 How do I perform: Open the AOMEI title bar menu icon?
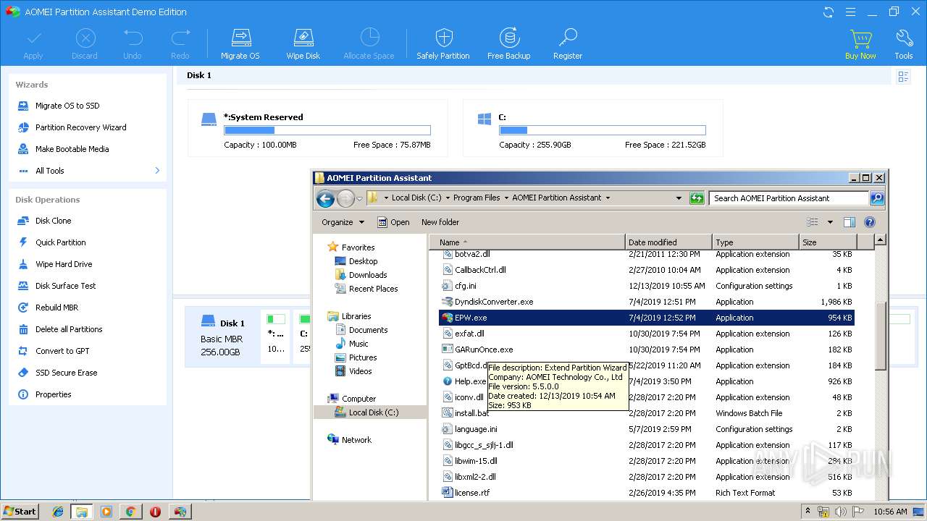(850, 12)
